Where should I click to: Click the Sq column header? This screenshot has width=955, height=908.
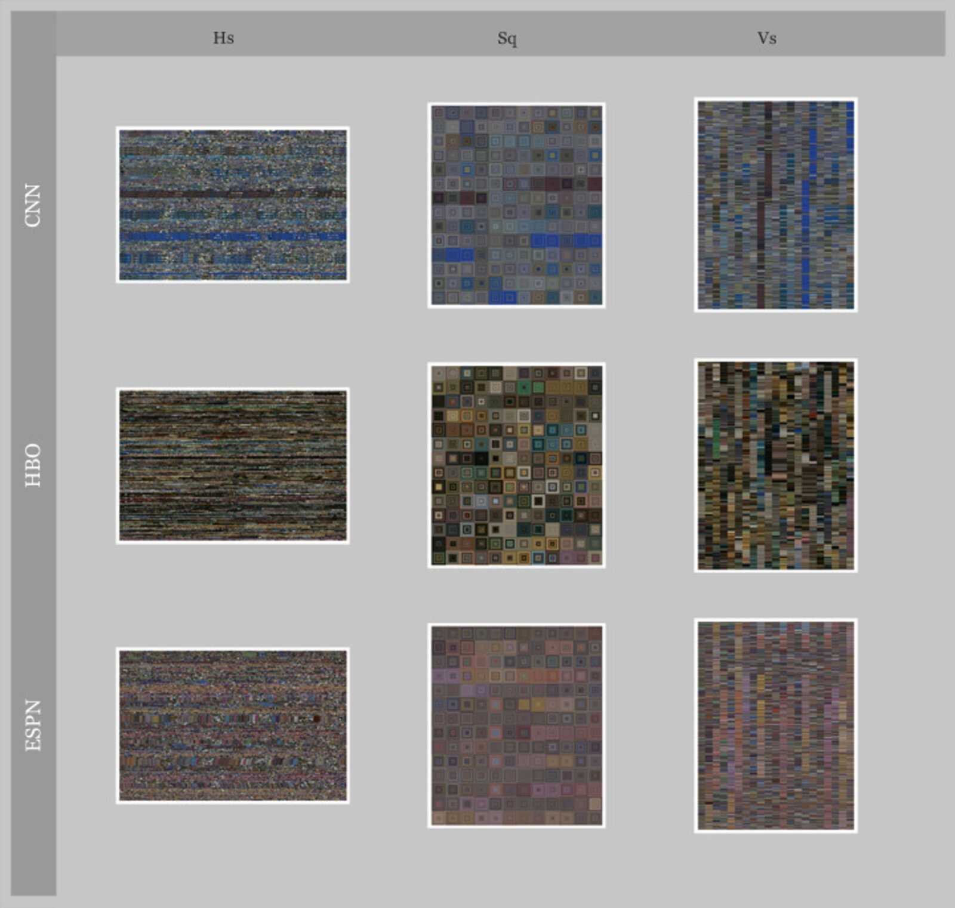click(x=507, y=38)
